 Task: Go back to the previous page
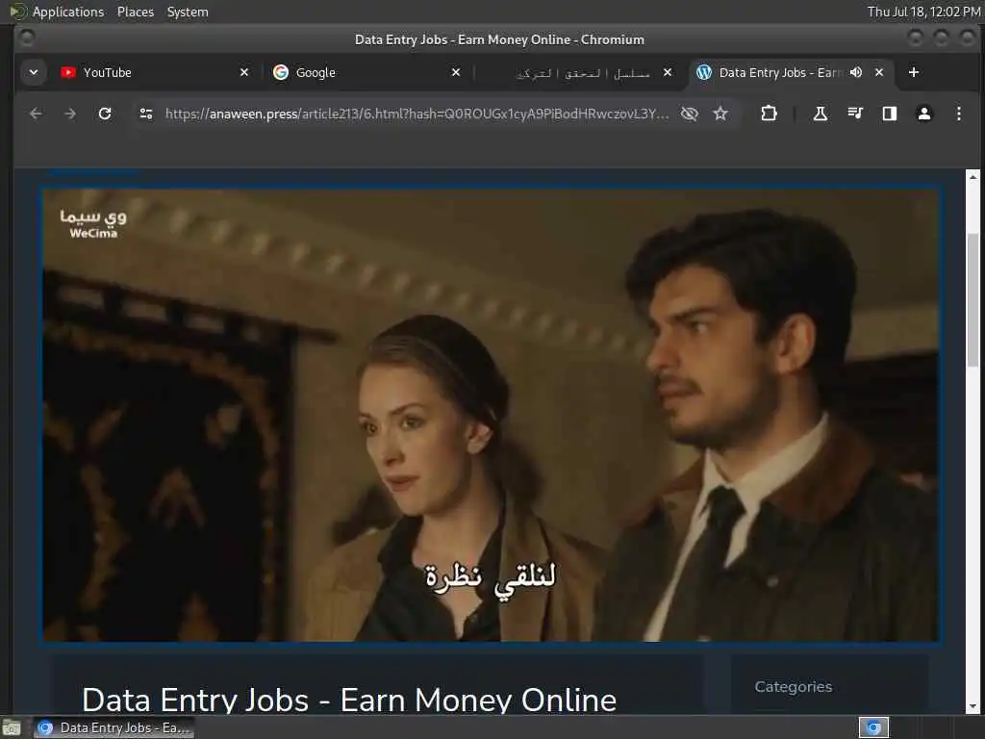point(36,114)
